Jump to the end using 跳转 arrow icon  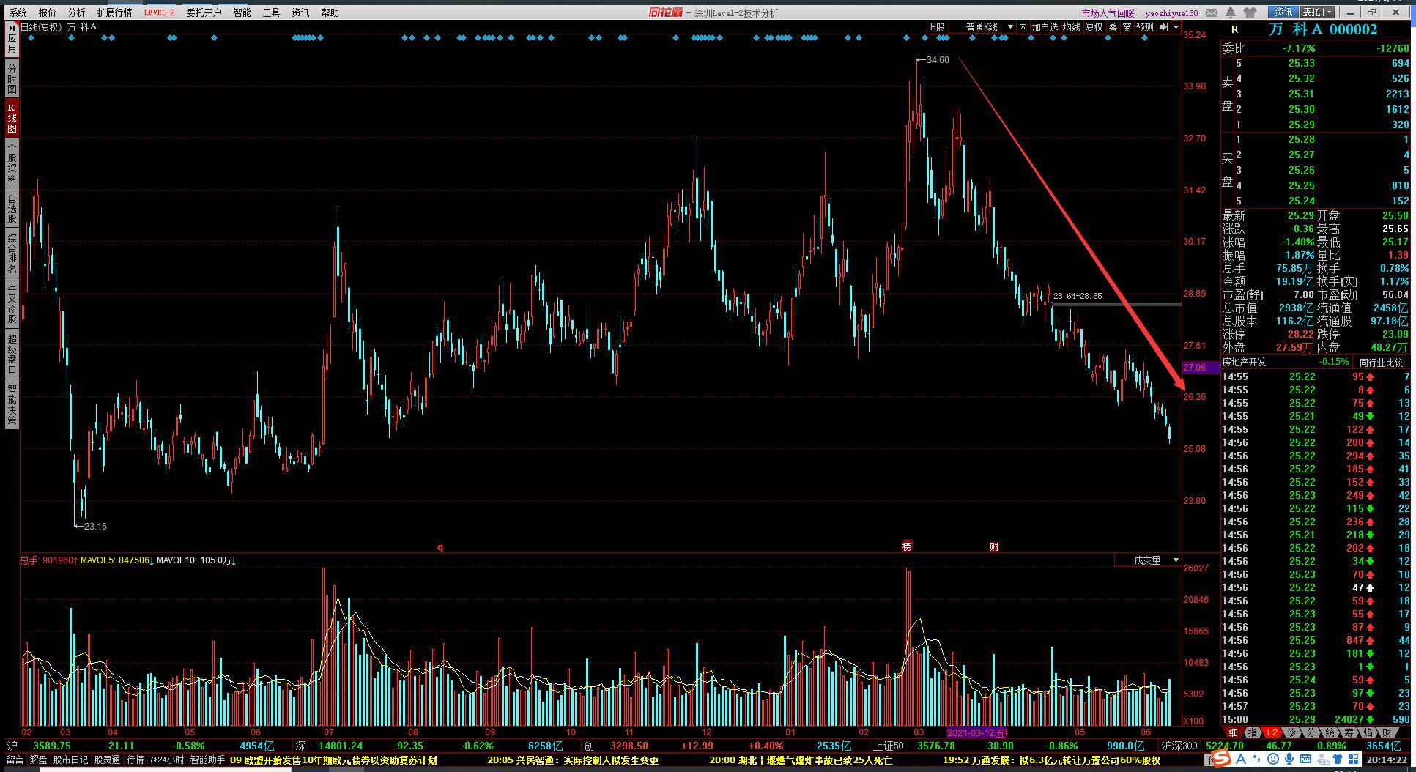click(x=1164, y=27)
